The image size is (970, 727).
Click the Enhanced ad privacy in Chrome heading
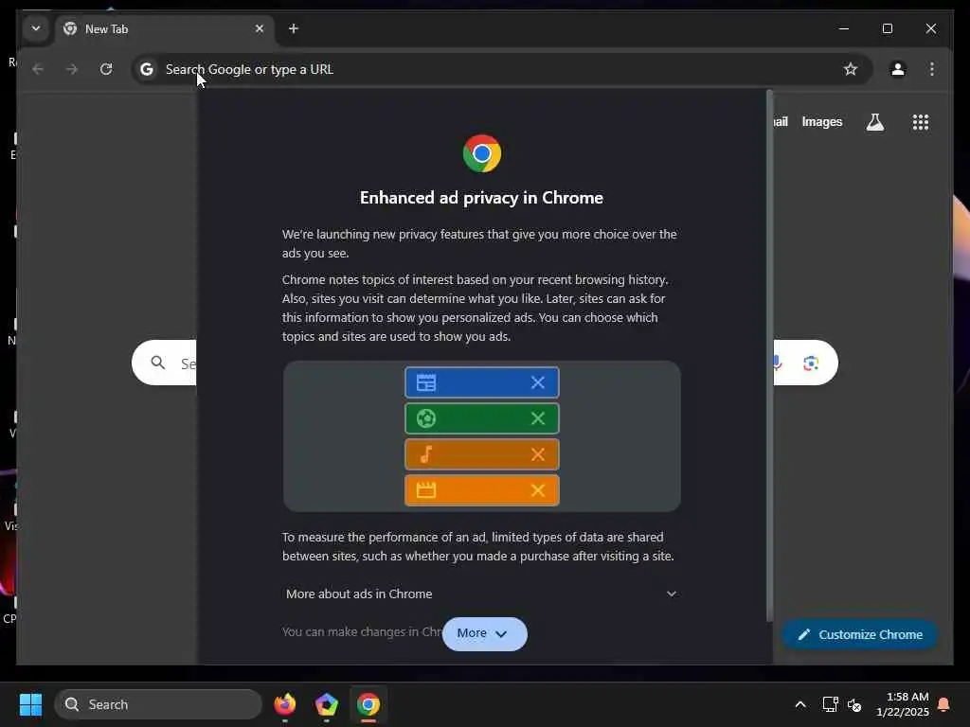(481, 198)
